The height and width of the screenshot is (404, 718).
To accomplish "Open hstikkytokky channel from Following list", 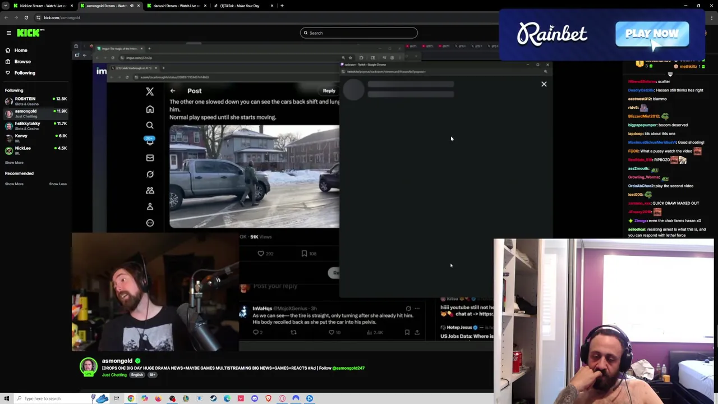I will click(x=36, y=126).
